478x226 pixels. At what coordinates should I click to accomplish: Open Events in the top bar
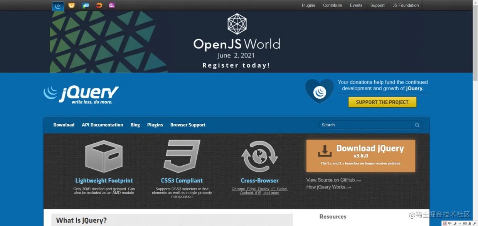[x=356, y=5]
